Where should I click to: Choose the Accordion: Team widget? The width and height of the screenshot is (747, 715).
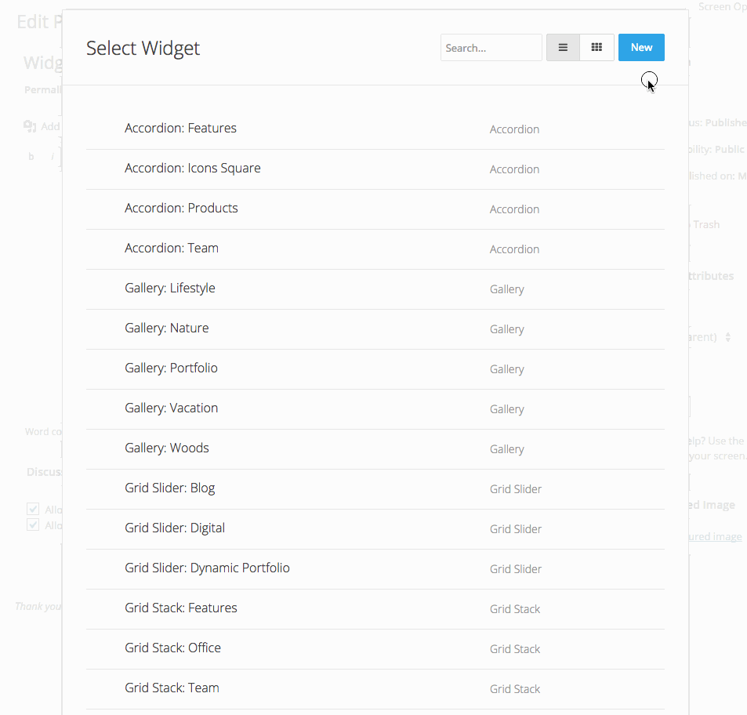tap(172, 249)
